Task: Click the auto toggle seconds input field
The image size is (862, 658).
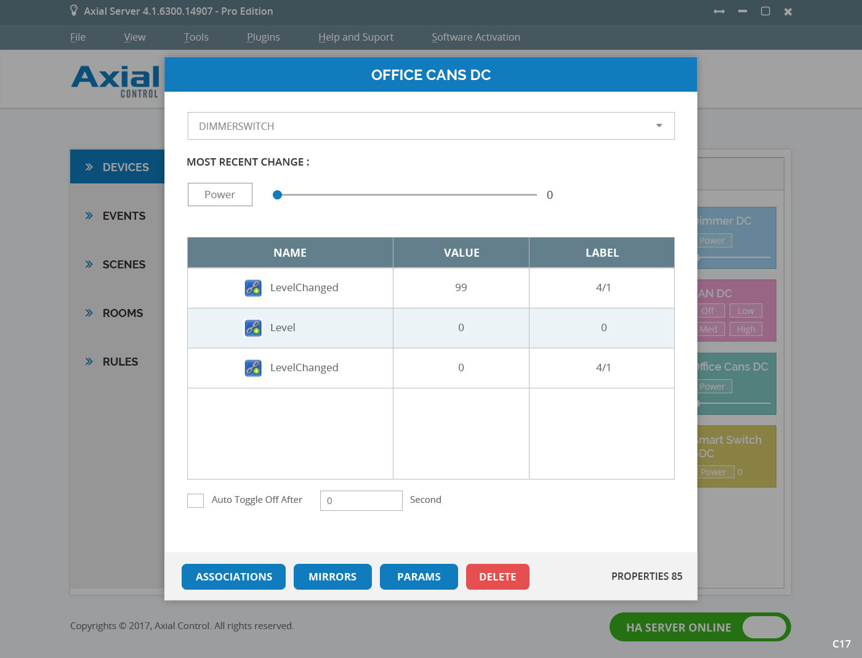Action: pyautogui.click(x=361, y=500)
